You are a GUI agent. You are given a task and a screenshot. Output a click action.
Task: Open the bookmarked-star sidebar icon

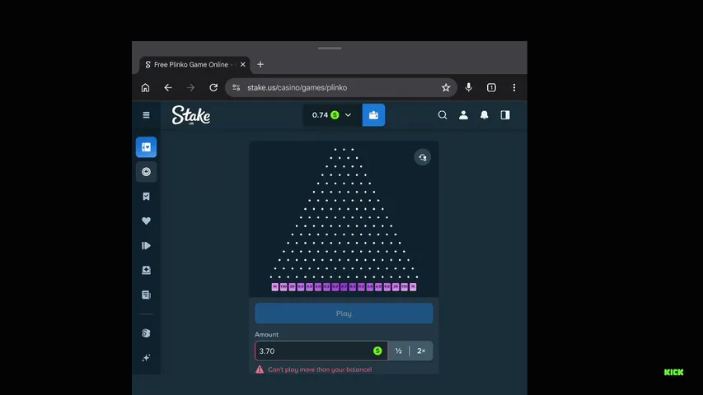pyautogui.click(x=146, y=196)
